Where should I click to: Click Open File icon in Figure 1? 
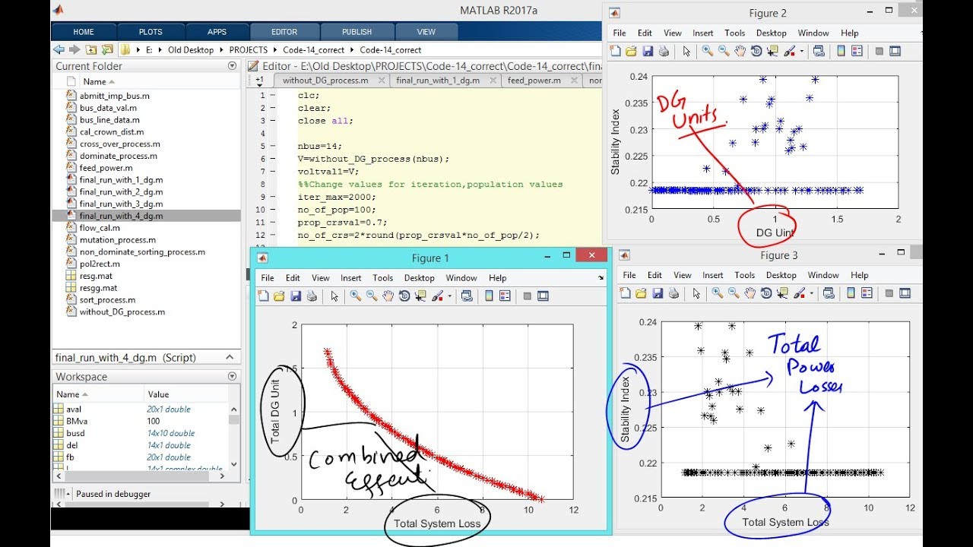(279, 296)
